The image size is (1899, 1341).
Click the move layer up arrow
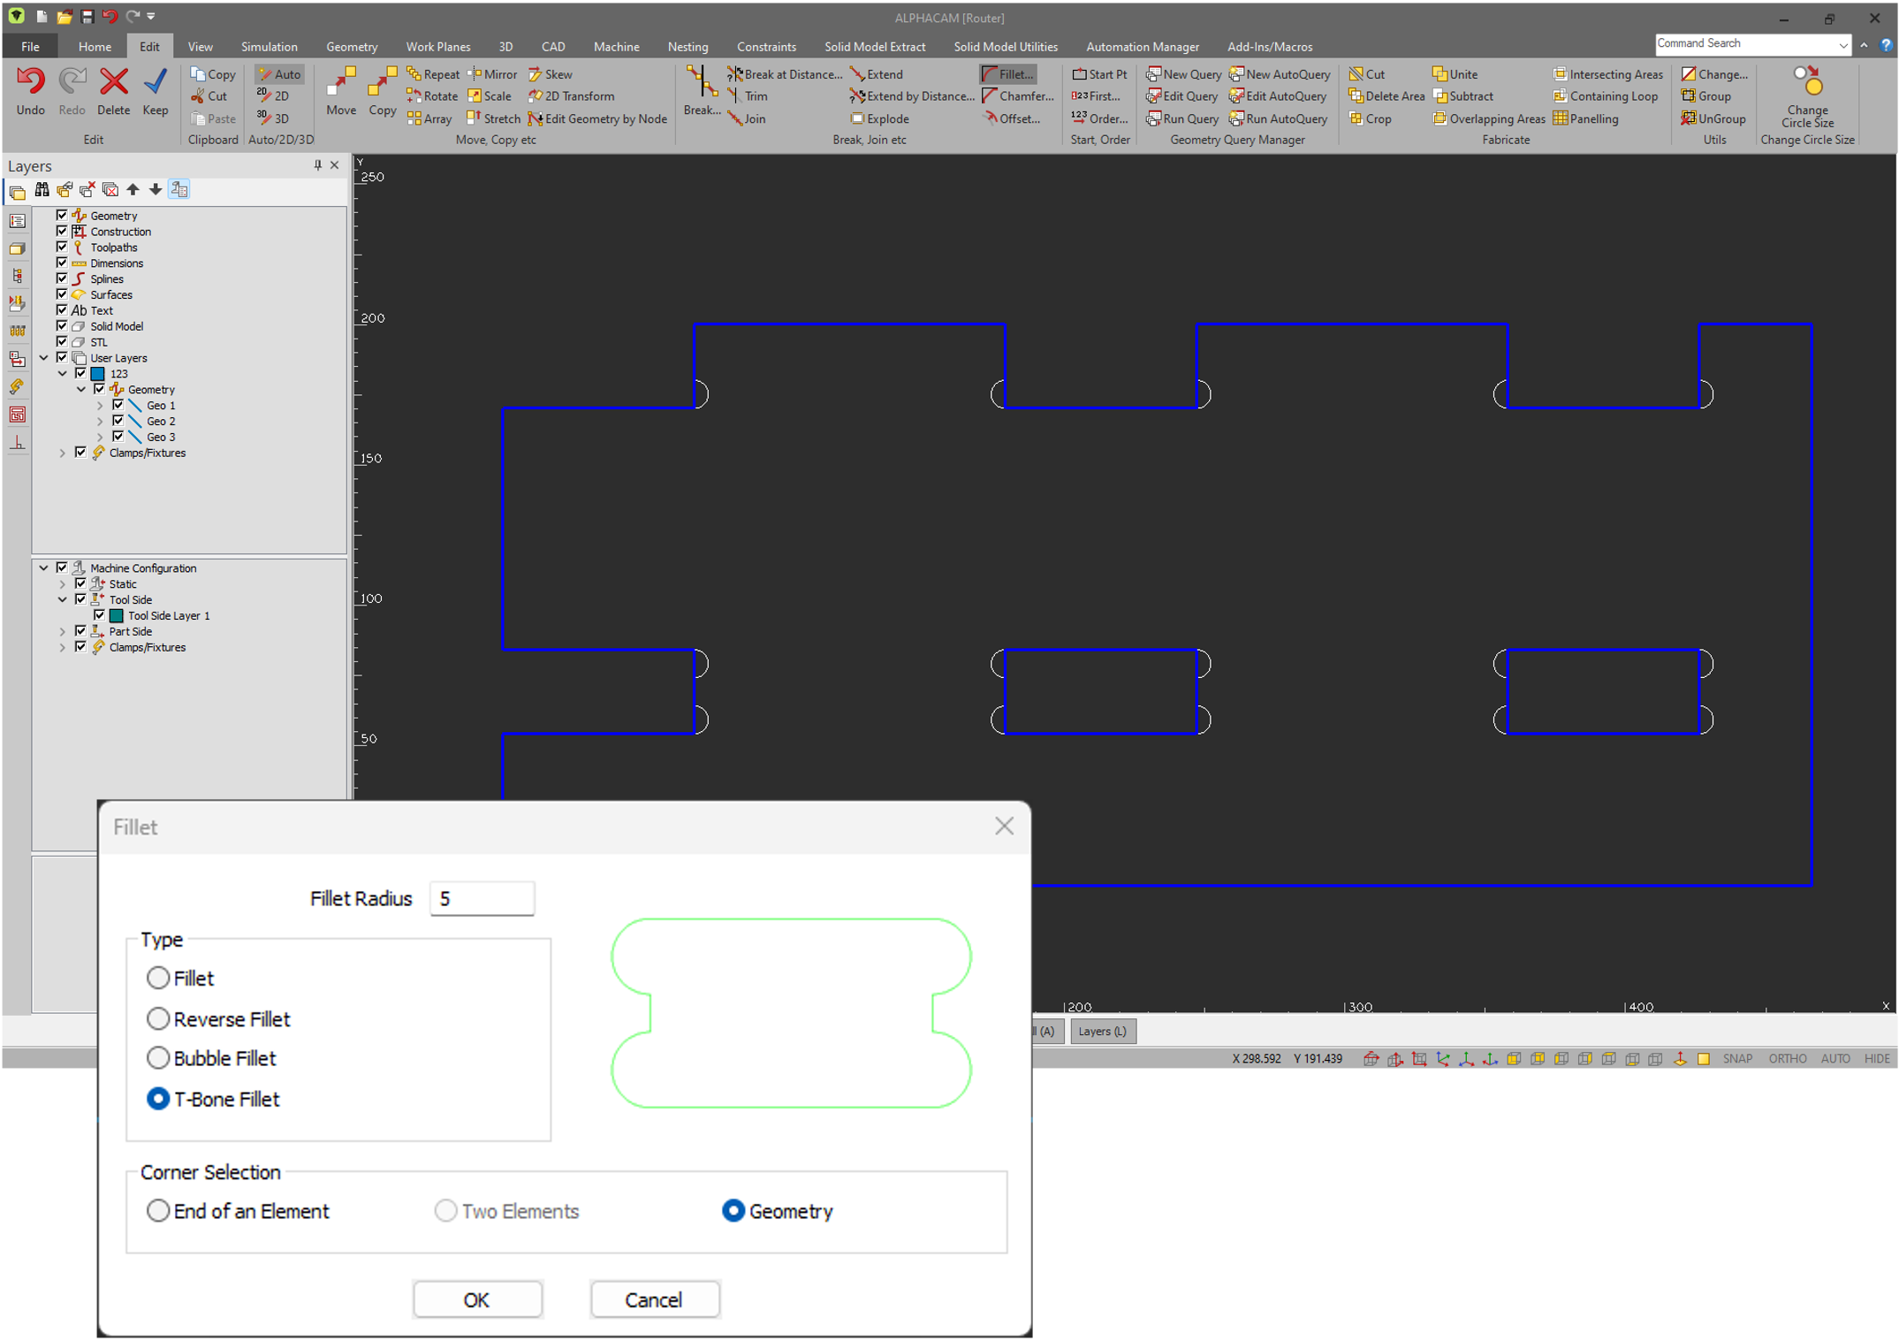pos(133,189)
